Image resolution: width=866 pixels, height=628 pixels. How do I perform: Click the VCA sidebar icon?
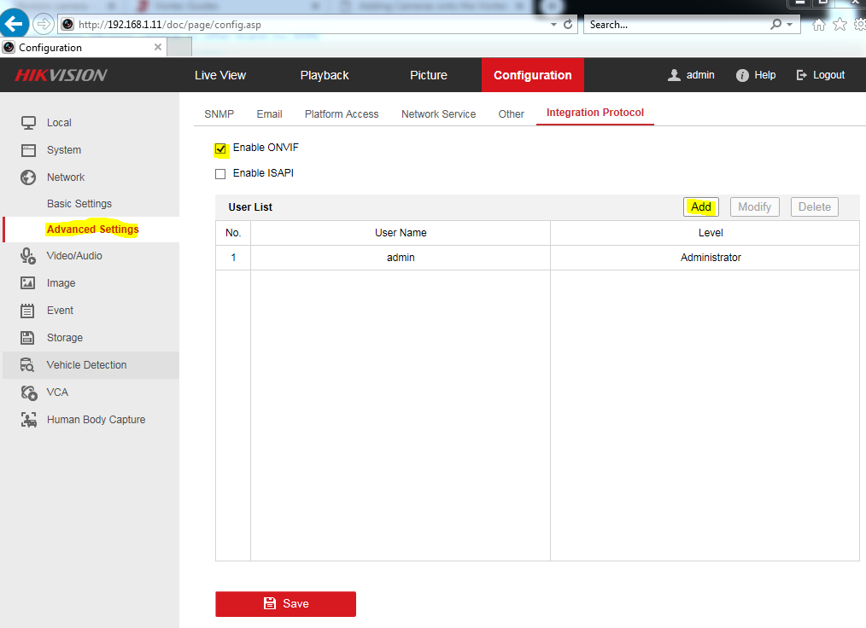click(28, 392)
